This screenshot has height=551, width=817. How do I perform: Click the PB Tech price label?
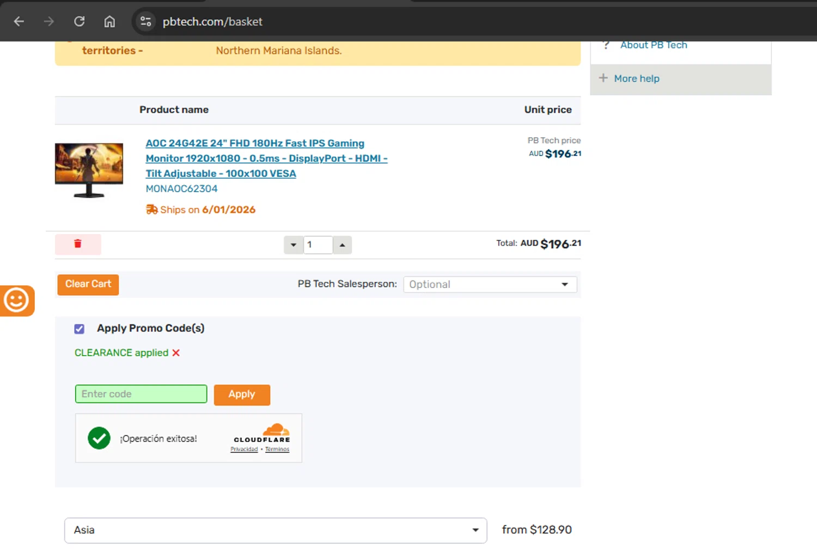tap(554, 140)
